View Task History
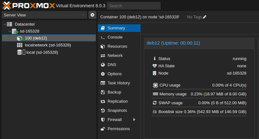259x139 pixels. (x=119, y=83)
